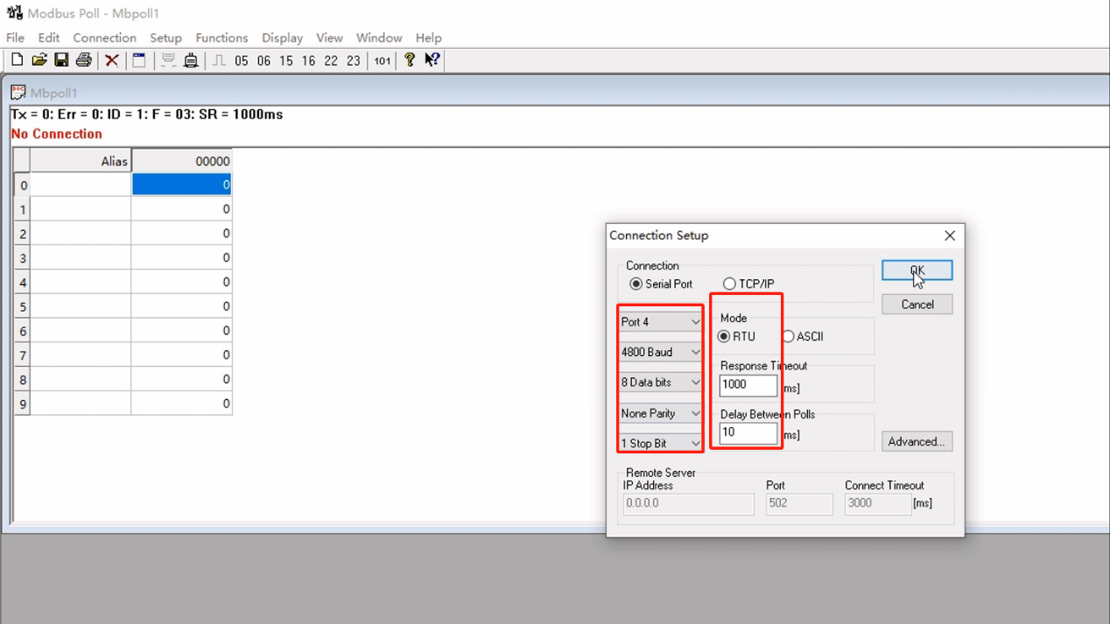This screenshot has width=1110, height=624.
Task: Open the Advanced settings dialog
Action: [x=917, y=441]
